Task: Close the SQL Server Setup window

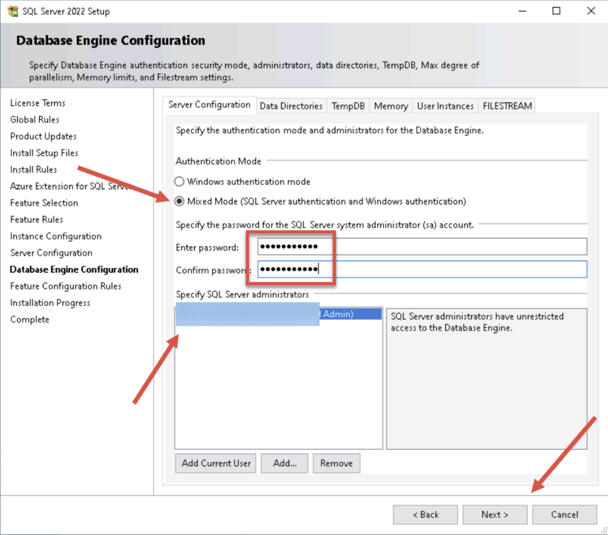Action: [591, 11]
